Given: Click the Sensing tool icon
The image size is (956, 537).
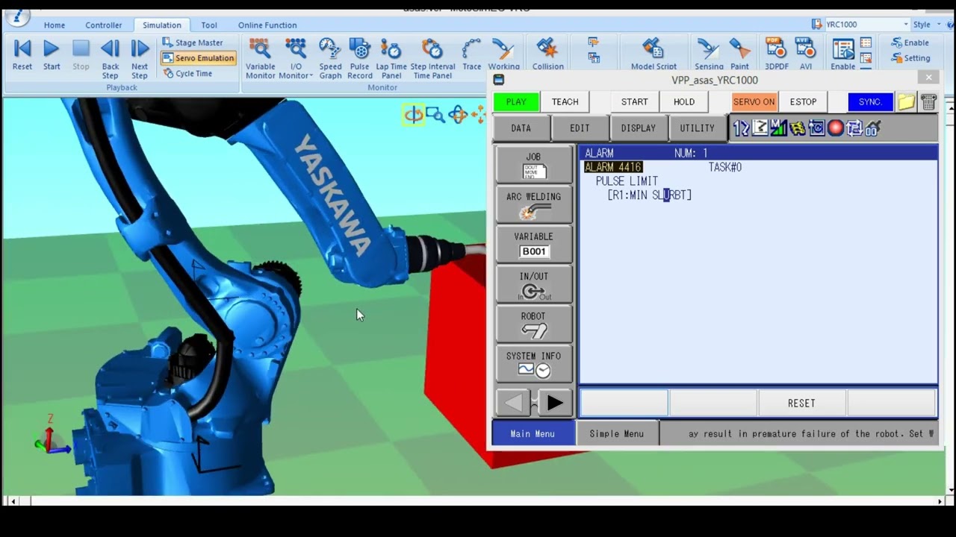Looking at the screenshot, I should click(709, 55).
